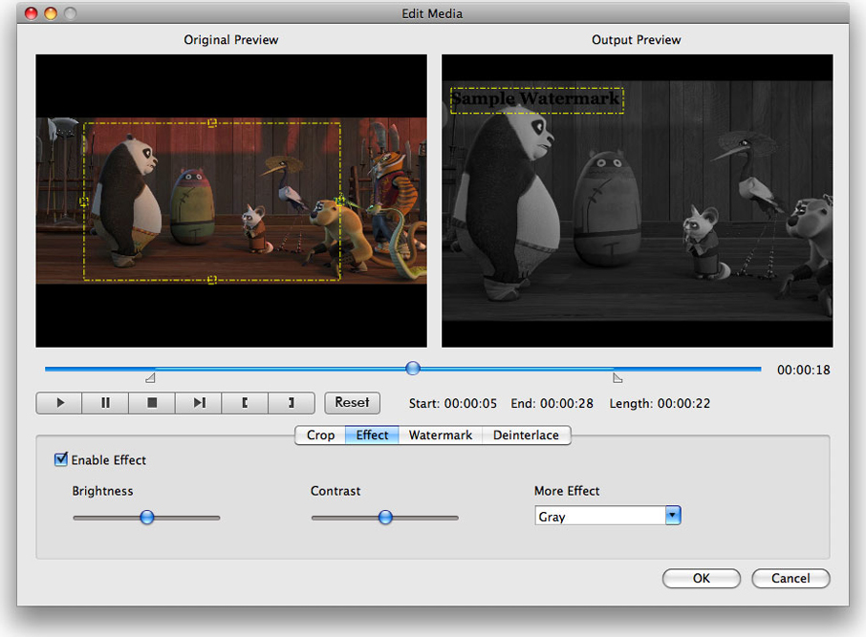This screenshot has height=637, width=866.
Task: Click the Output Preview video frame
Action: click(637, 201)
